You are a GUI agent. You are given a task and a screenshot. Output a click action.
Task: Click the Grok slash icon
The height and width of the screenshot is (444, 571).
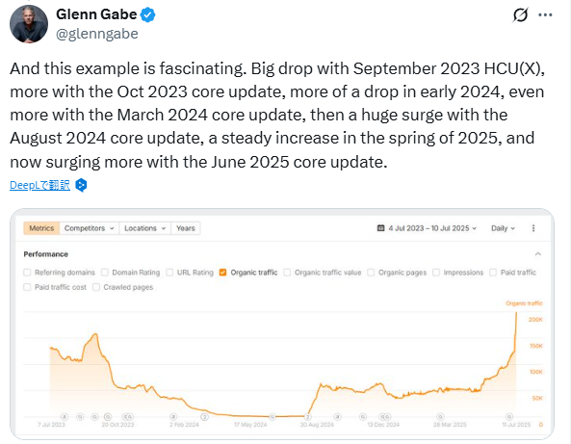520,15
